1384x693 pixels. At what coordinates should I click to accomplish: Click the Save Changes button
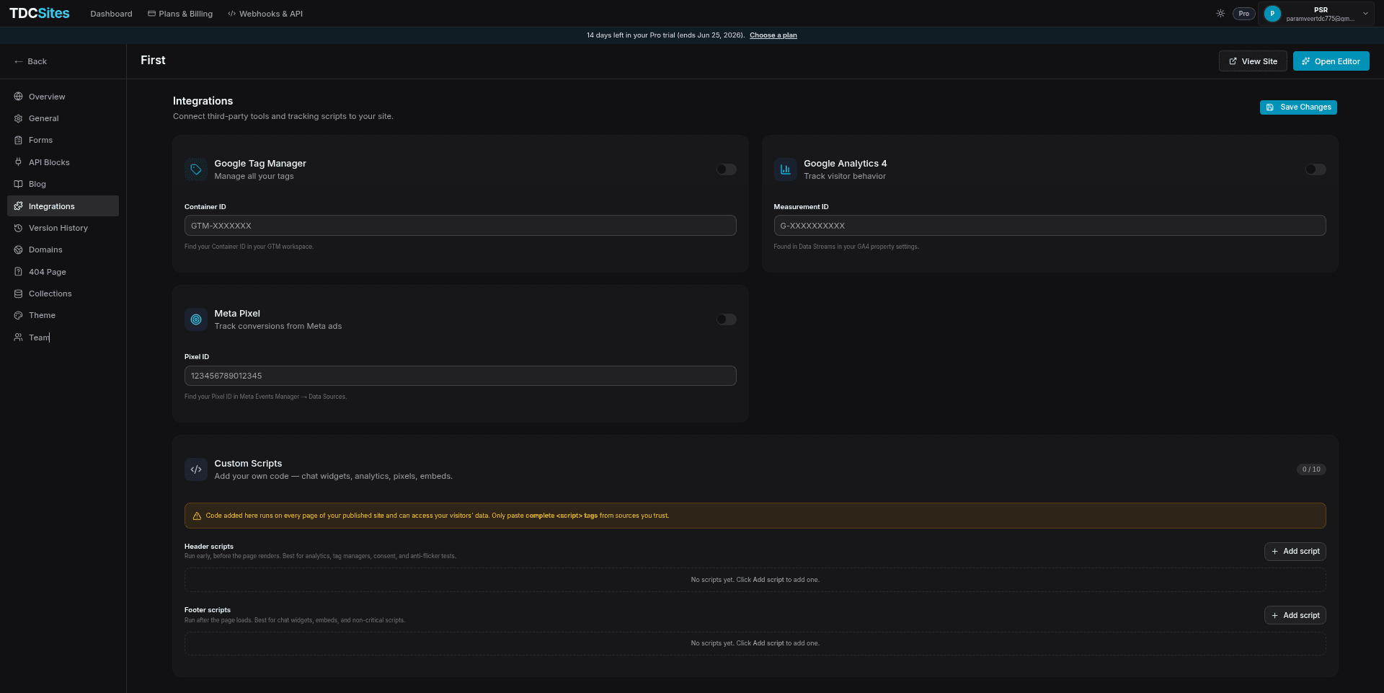(1298, 107)
